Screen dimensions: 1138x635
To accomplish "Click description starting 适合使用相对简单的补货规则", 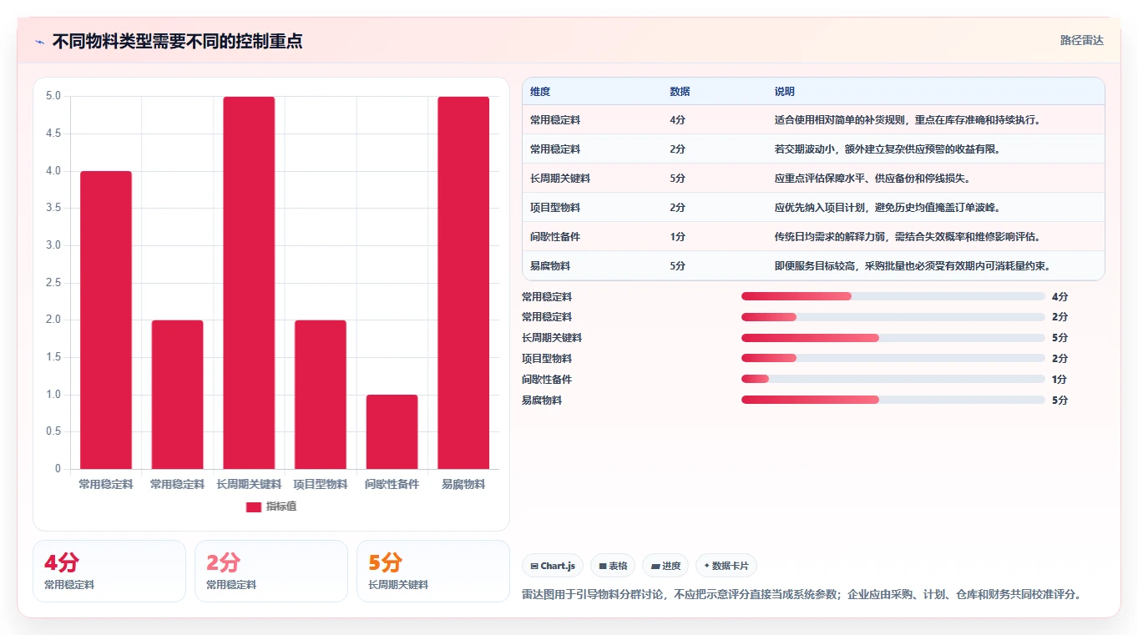I will [908, 120].
